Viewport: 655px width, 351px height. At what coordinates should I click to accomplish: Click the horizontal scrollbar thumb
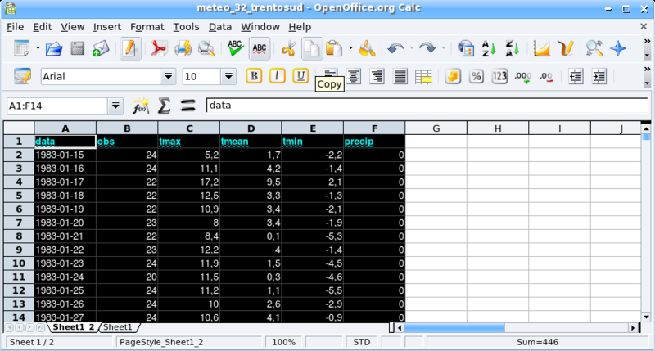(x=454, y=328)
